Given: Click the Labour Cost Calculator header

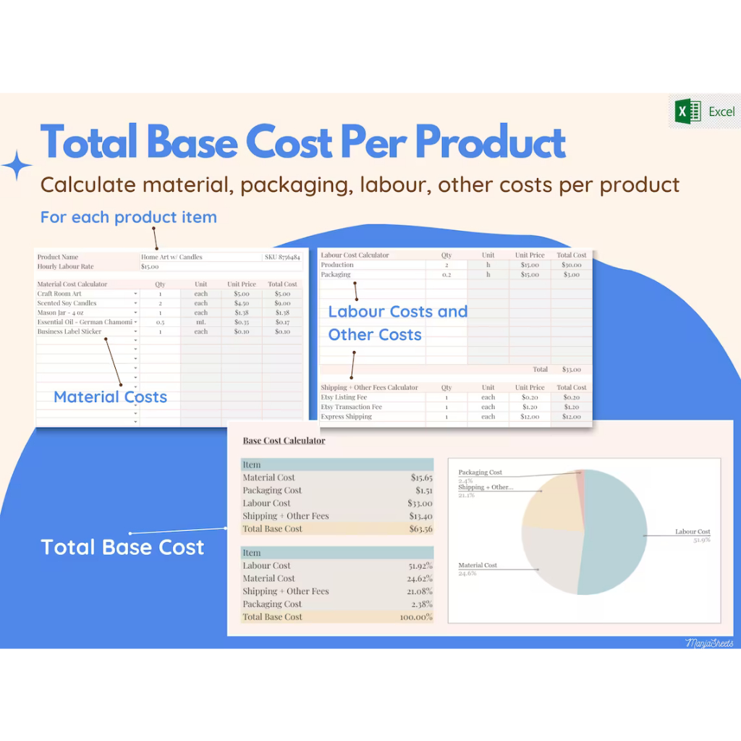Looking at the screenshot, I should point(355,255).
